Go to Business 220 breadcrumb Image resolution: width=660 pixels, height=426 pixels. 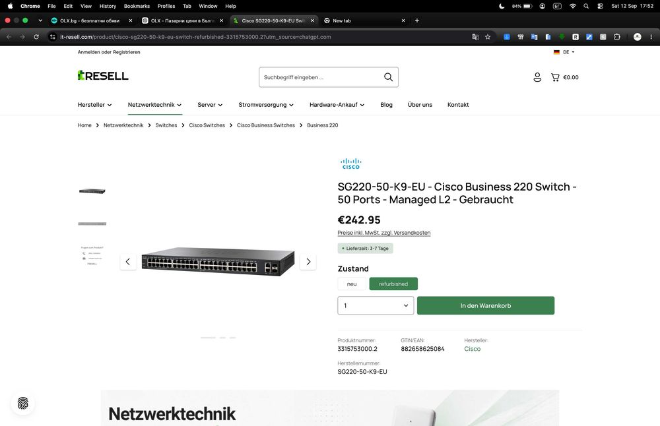click(322, 125)
